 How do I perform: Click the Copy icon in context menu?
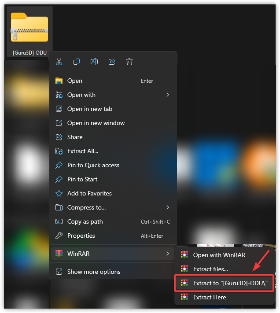click(x=77, y=62)
